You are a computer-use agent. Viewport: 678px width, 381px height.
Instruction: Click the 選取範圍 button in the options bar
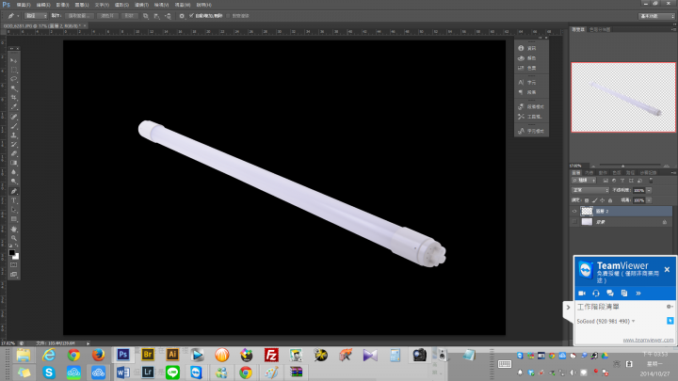pyautogui.click(x=80, y=16)
